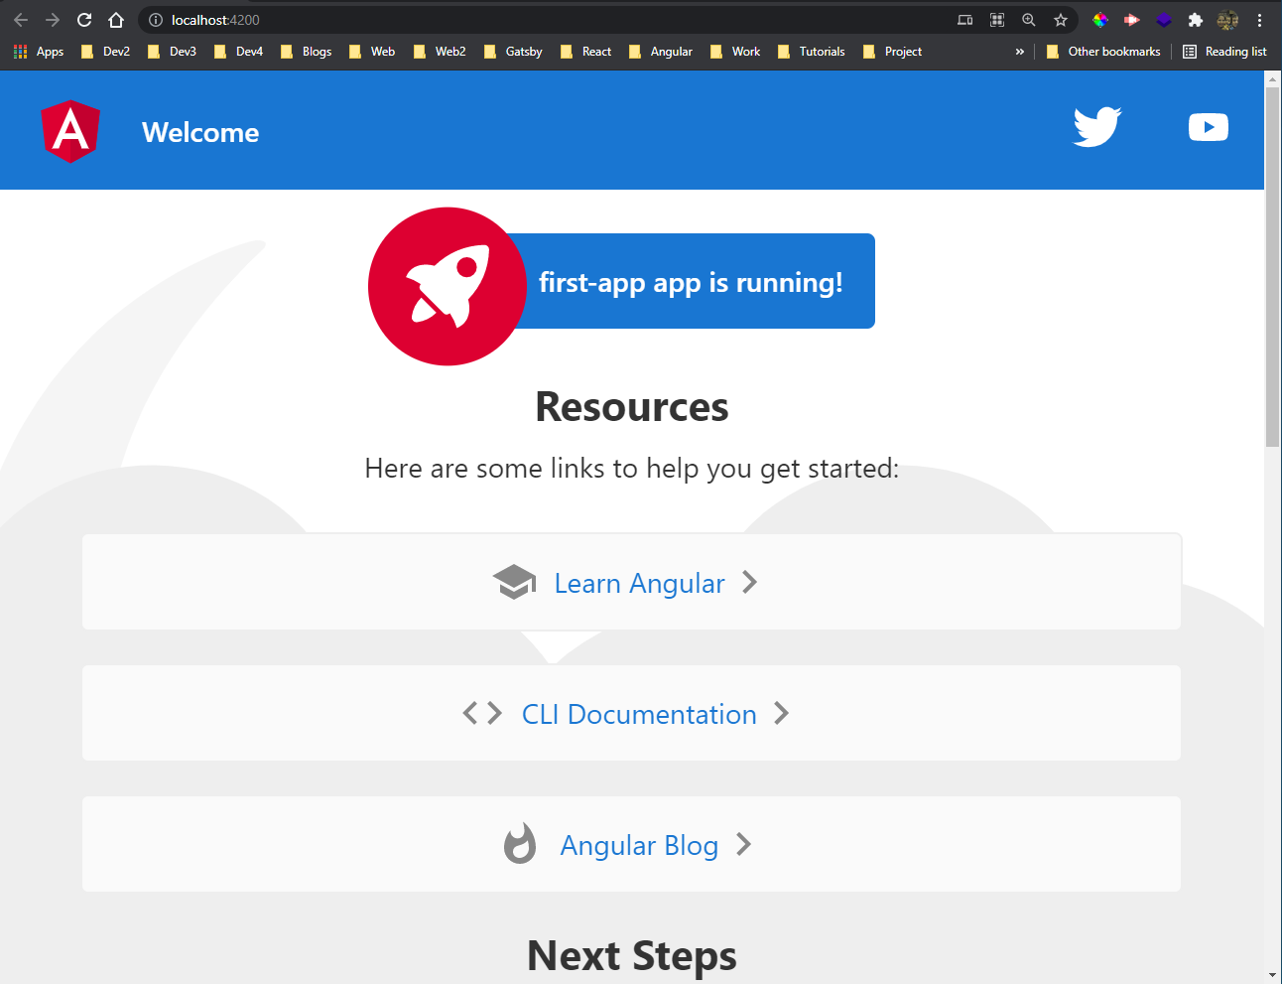Open the Extensions puzzle icon

pyautogui.click(x=1196, y=20)
